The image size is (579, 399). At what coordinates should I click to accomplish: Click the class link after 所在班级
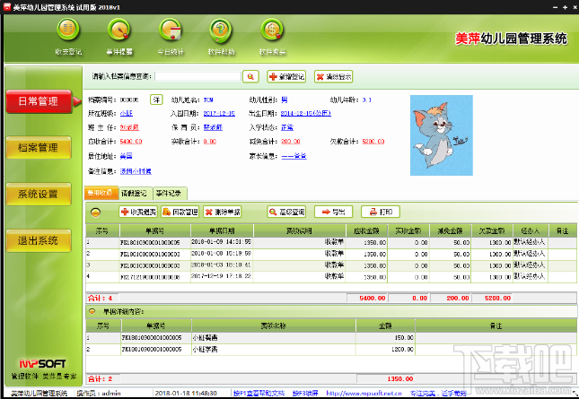tap(127, 114)
